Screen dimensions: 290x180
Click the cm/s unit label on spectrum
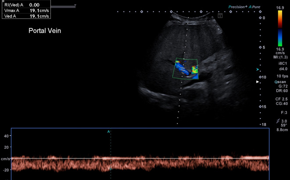point(5,159)
